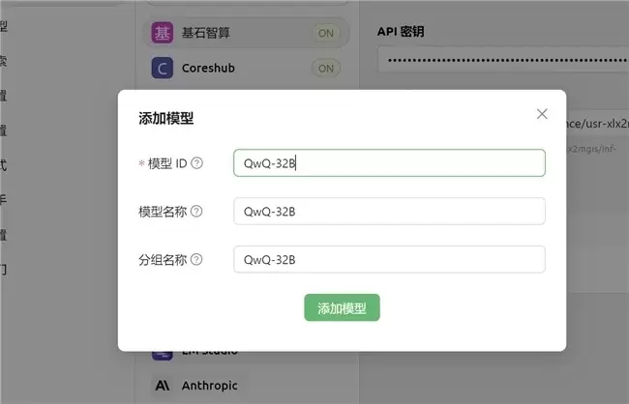Click the help icon beside 分组名称

[x=197, y=259]
